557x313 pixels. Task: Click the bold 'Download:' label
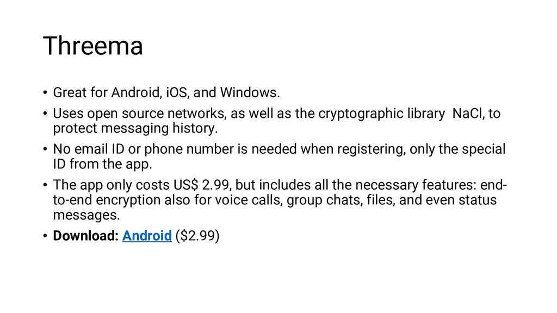85,236
